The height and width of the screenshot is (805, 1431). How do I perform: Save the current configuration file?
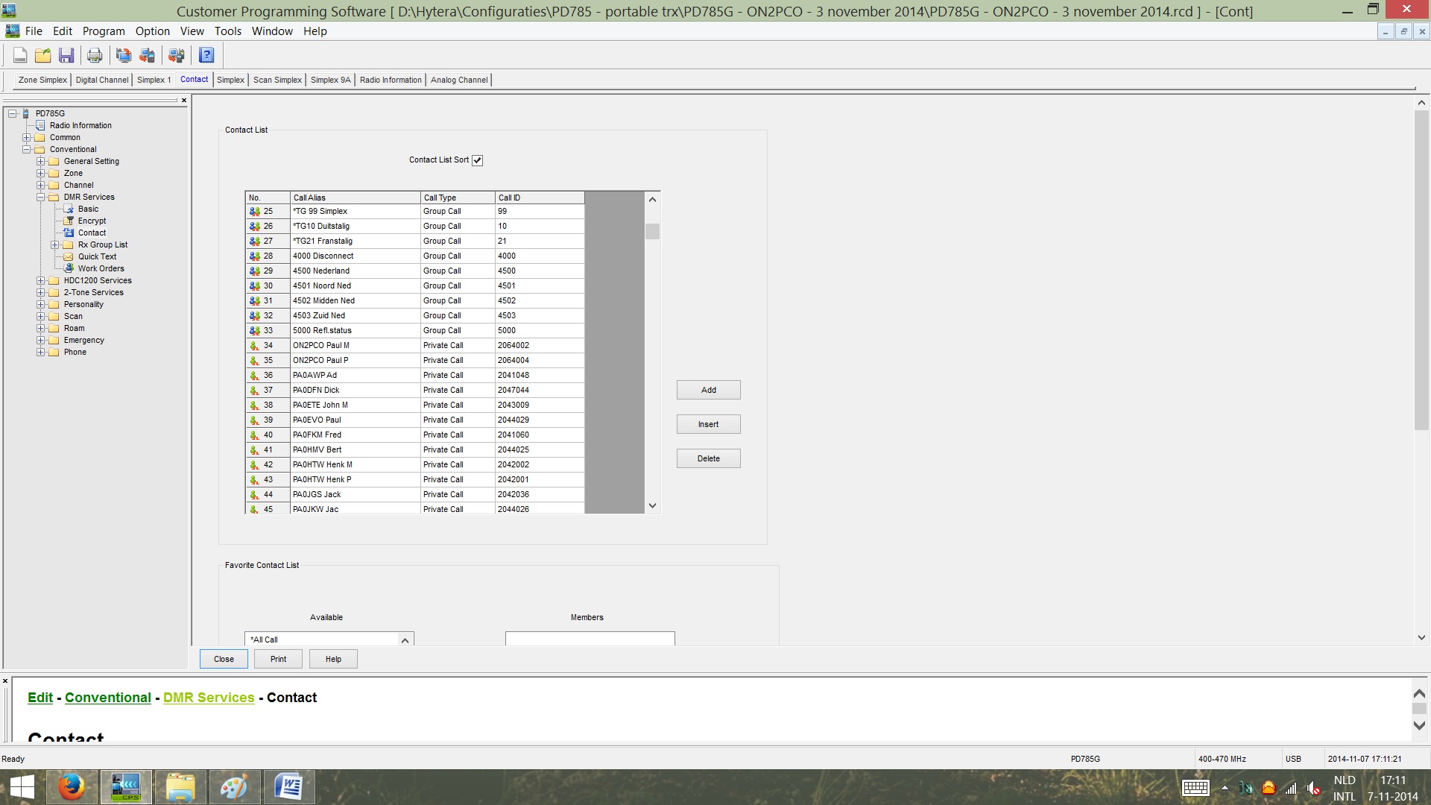pos(66,55)
